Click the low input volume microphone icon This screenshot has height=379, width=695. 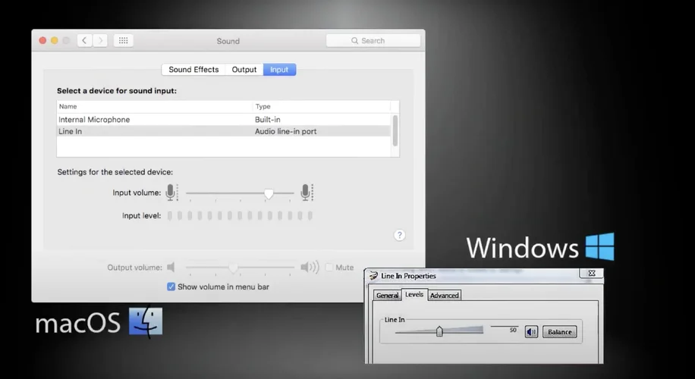click(171, 193)
